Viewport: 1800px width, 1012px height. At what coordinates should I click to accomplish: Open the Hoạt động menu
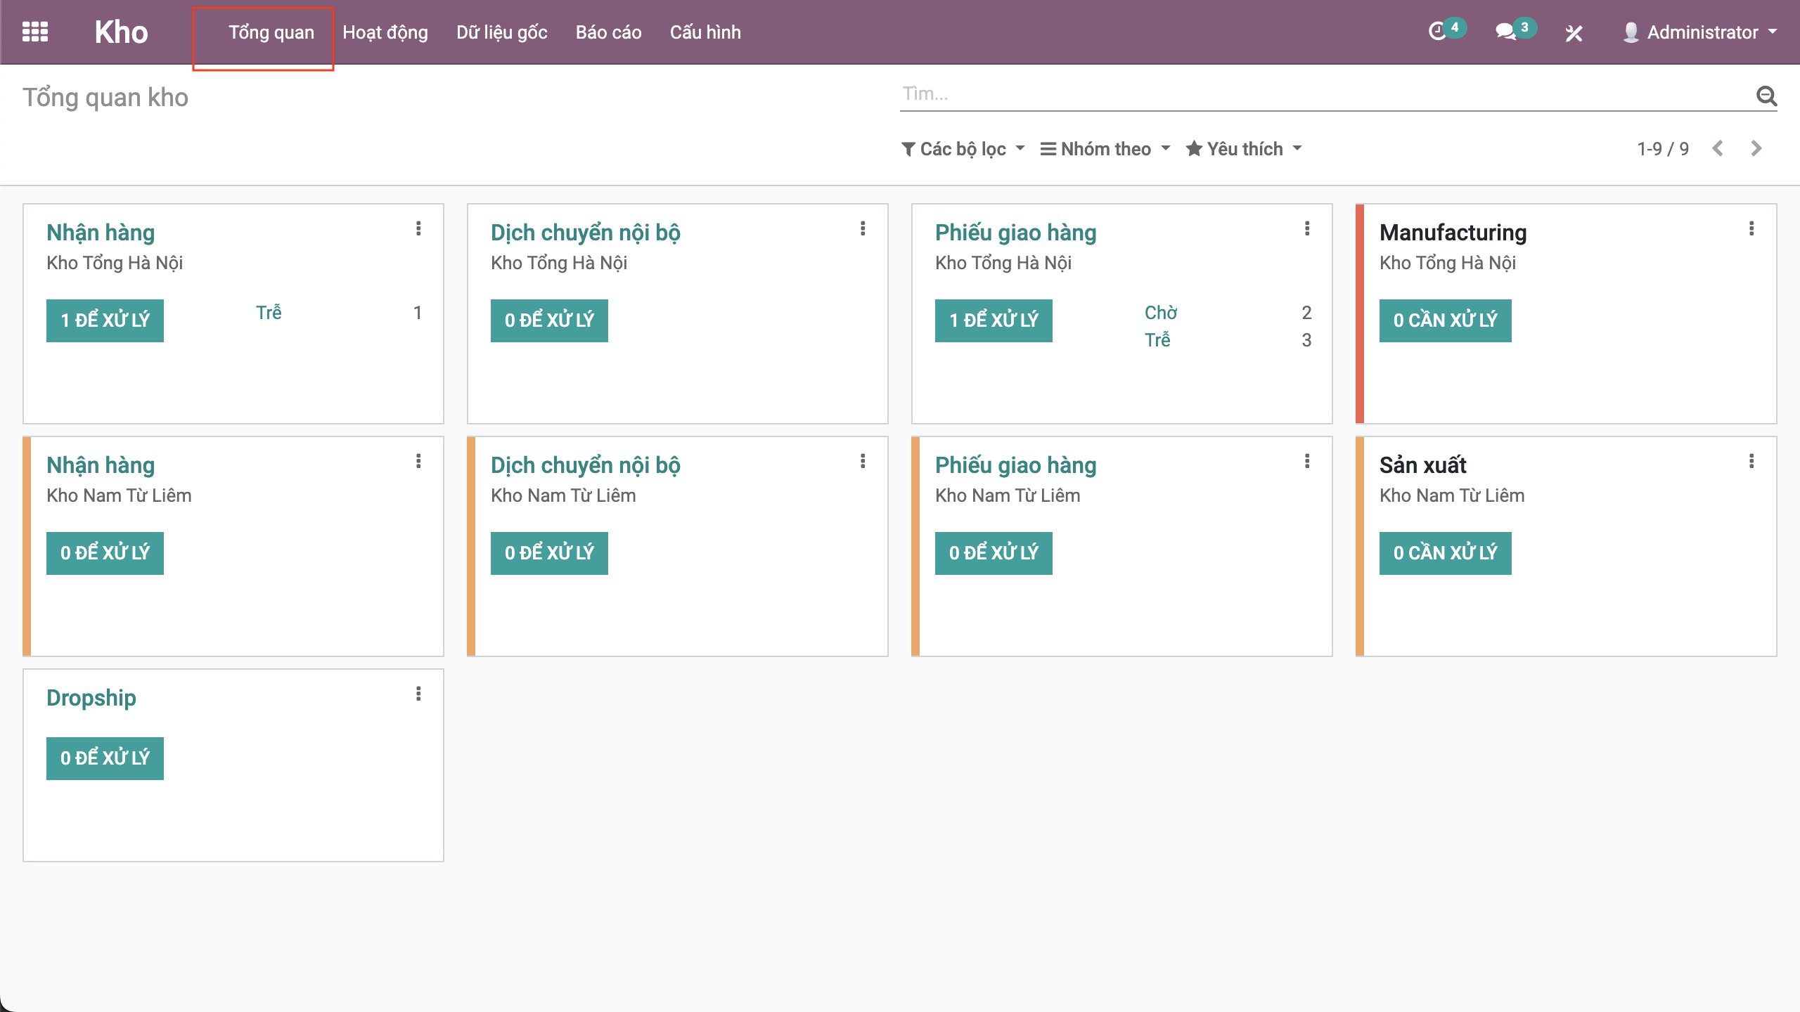point(385,32)
